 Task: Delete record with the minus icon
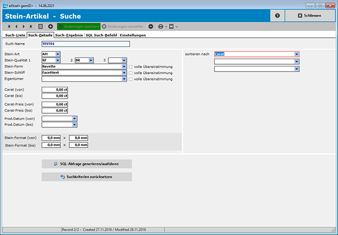[x=151, y=26]
